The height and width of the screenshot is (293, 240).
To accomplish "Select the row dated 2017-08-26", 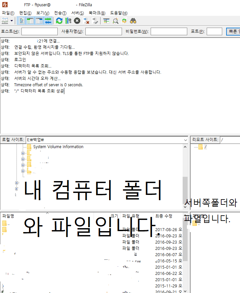I will (x=91, y=229).
